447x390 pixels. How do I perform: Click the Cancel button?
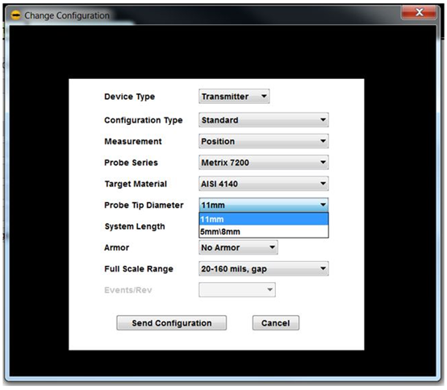coord(276,323)
